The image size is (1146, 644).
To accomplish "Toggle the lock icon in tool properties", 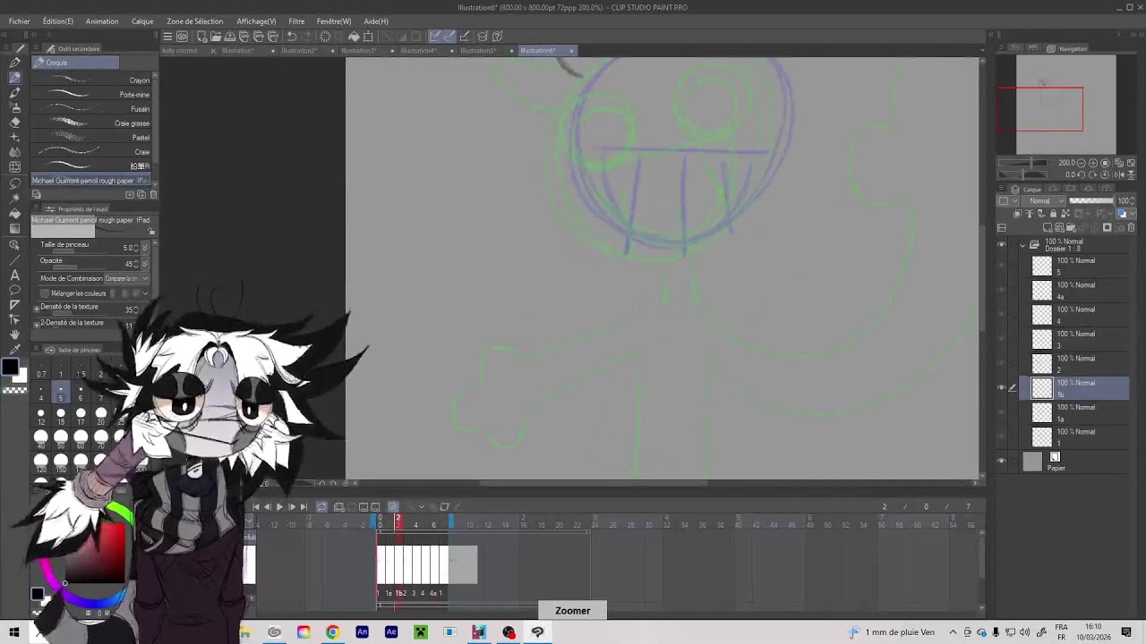I will point(151,232).
